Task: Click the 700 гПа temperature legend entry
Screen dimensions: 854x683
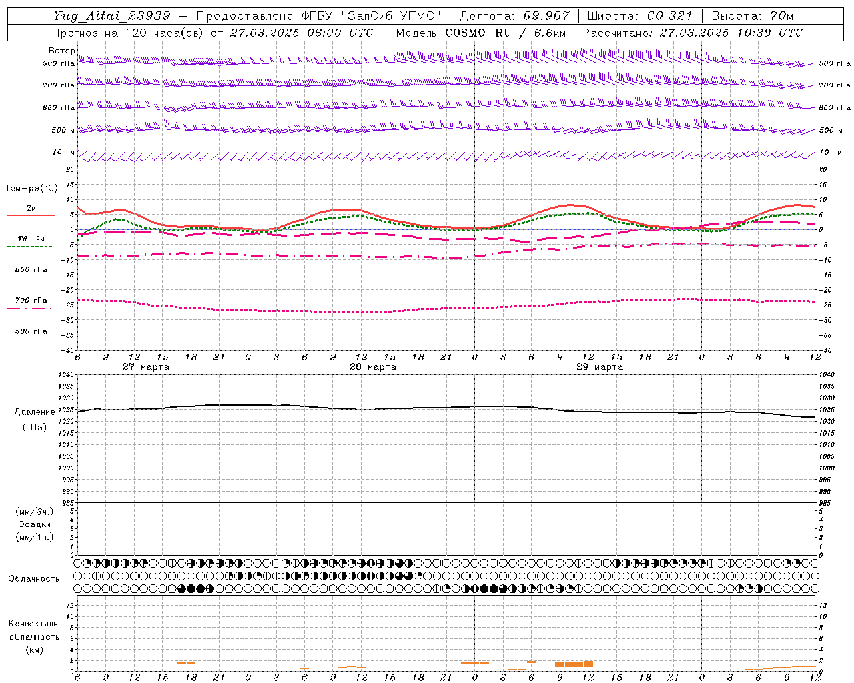Action: (31, 301)
